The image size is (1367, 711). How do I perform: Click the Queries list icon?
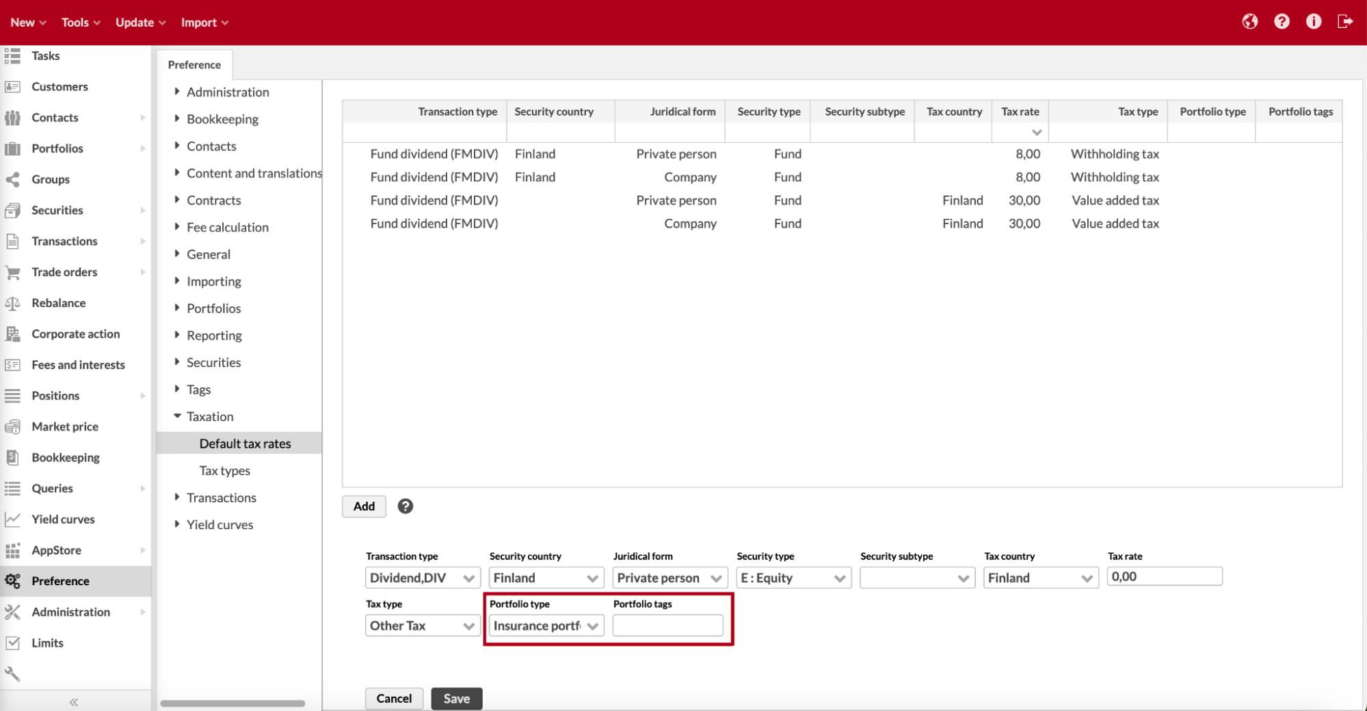click(12, 488)
